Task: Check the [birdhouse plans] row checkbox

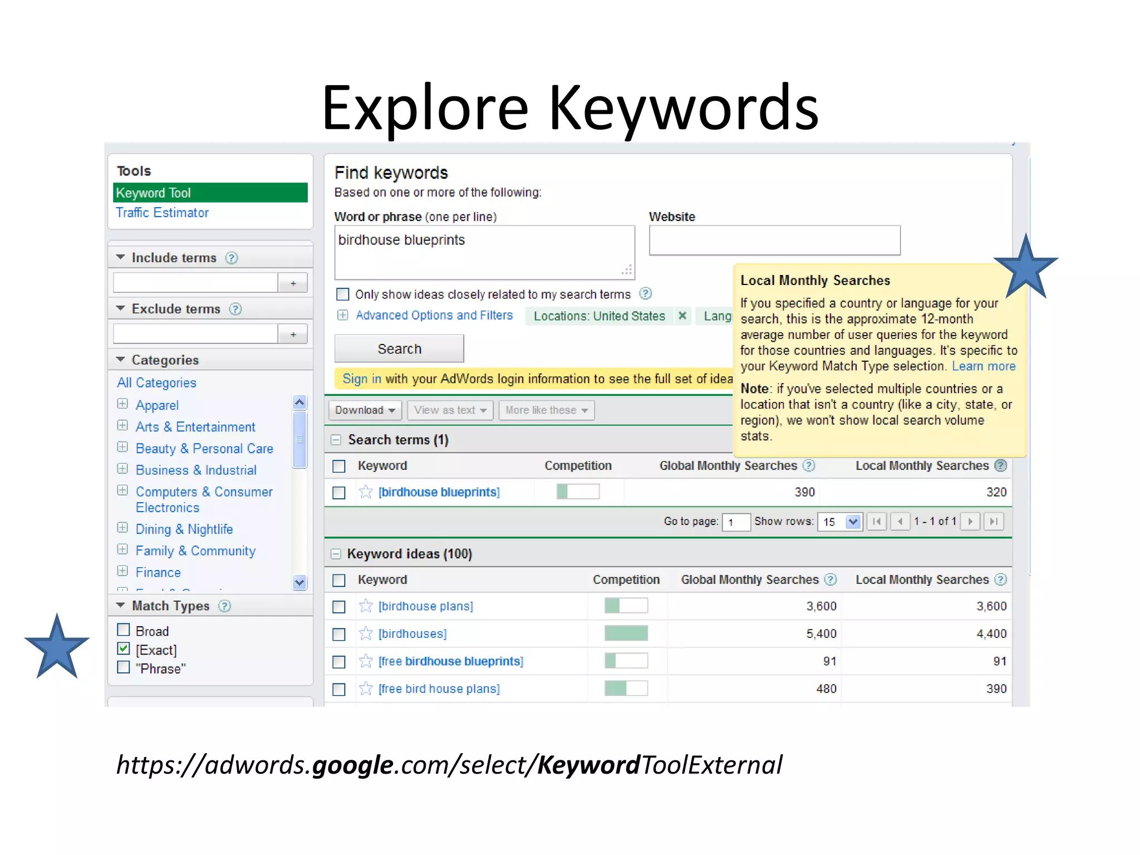Action: (x=339, y=607)
